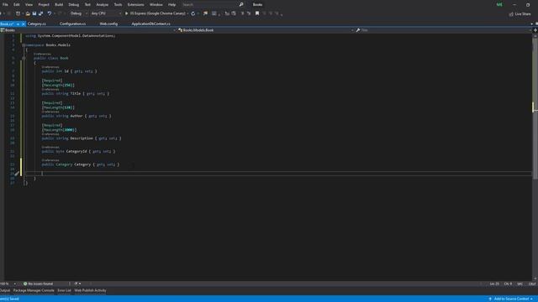Open the File menu

tap(5, 5)
